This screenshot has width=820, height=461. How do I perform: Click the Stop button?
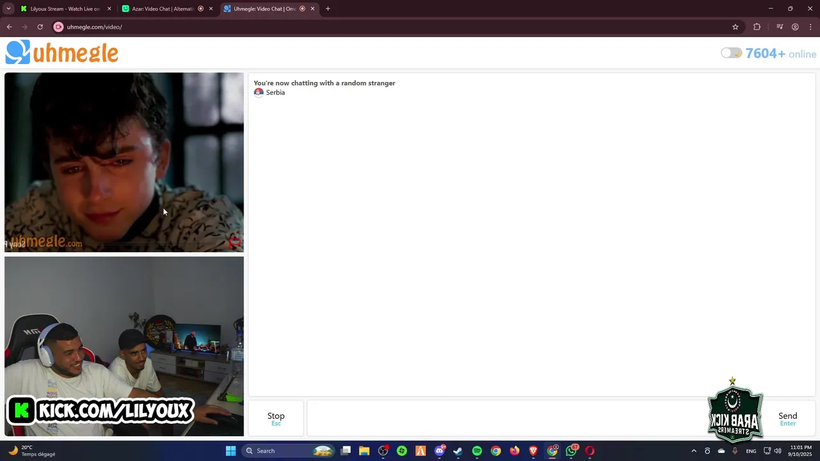276,418
